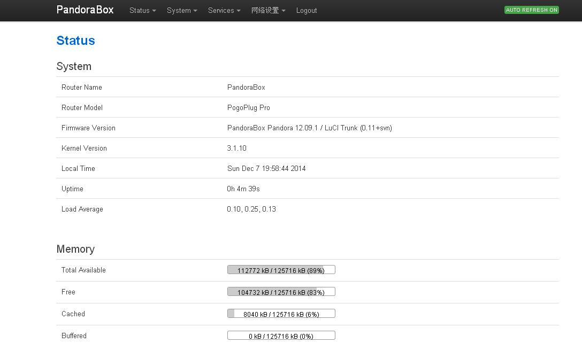Click the Local Time label
The height and width of the screenshot is (351, 582).
[x=78, y=169]
